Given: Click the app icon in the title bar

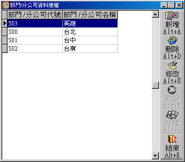Looking at the screenshot, I should coord(6,5).
